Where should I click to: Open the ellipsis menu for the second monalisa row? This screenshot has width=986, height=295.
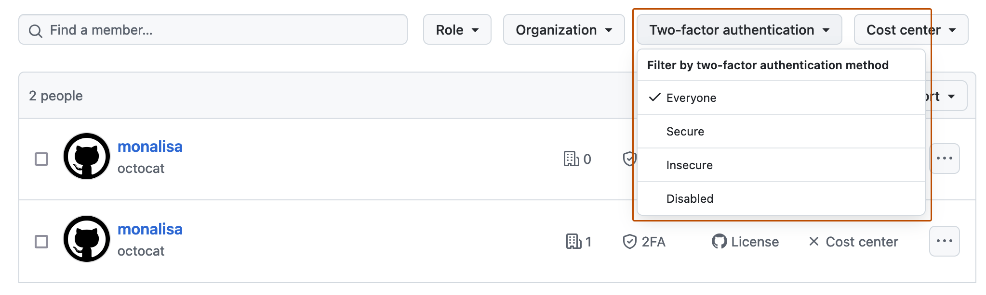[x=944, y=241]
